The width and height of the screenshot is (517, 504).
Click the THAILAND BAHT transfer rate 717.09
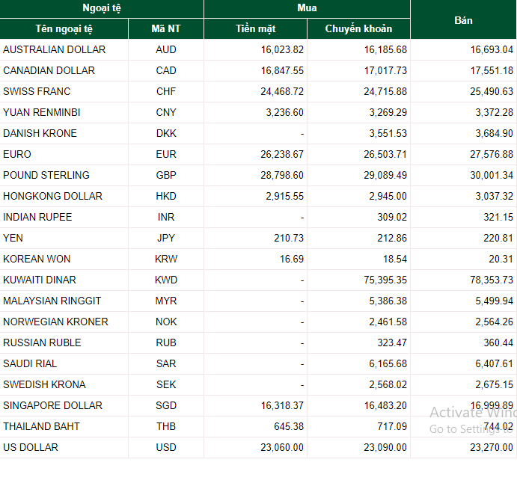click(392, 426)
